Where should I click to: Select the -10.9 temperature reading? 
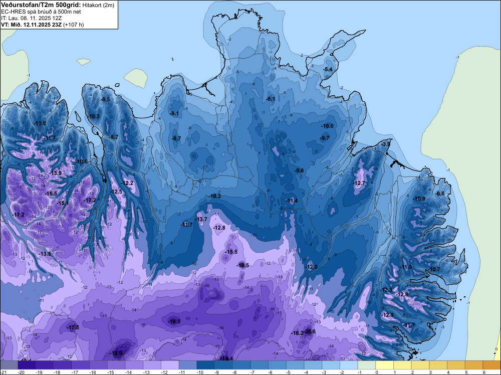(419, 199)
